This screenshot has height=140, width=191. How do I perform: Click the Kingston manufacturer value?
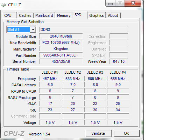tap(61, 49)
